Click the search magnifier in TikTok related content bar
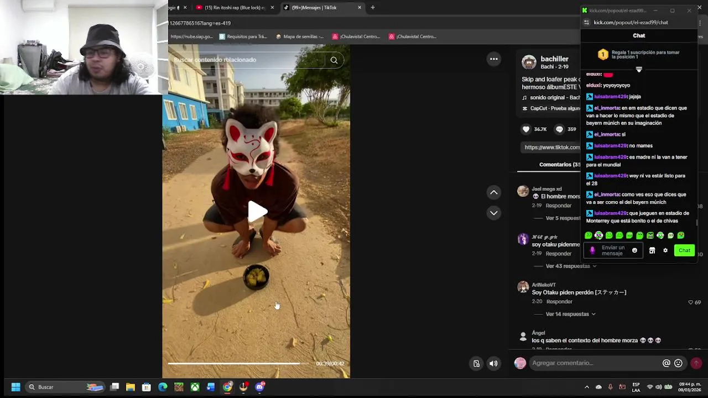The width and height of the screenshot is (708, 398). pos(334,60)
